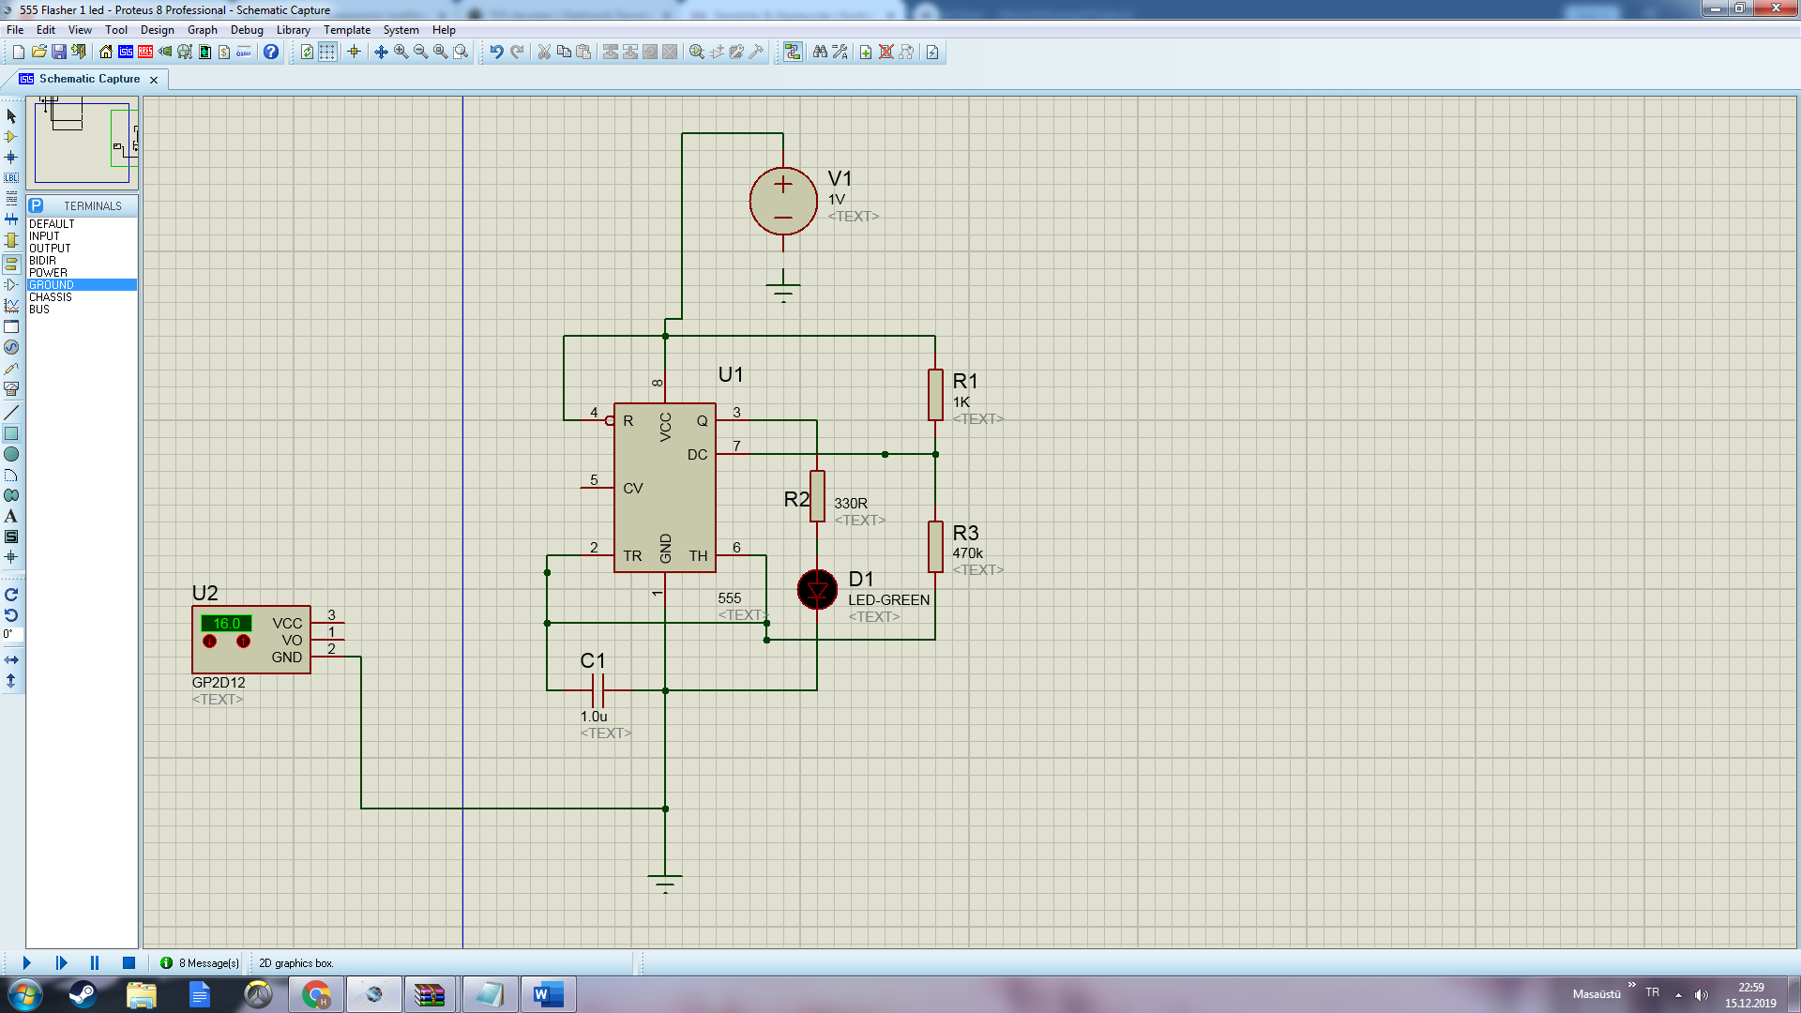Click the Save Project toolbar icon

point(59,52)
